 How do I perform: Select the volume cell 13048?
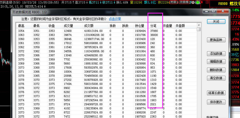pyautogui.click(x=68, y=55)
